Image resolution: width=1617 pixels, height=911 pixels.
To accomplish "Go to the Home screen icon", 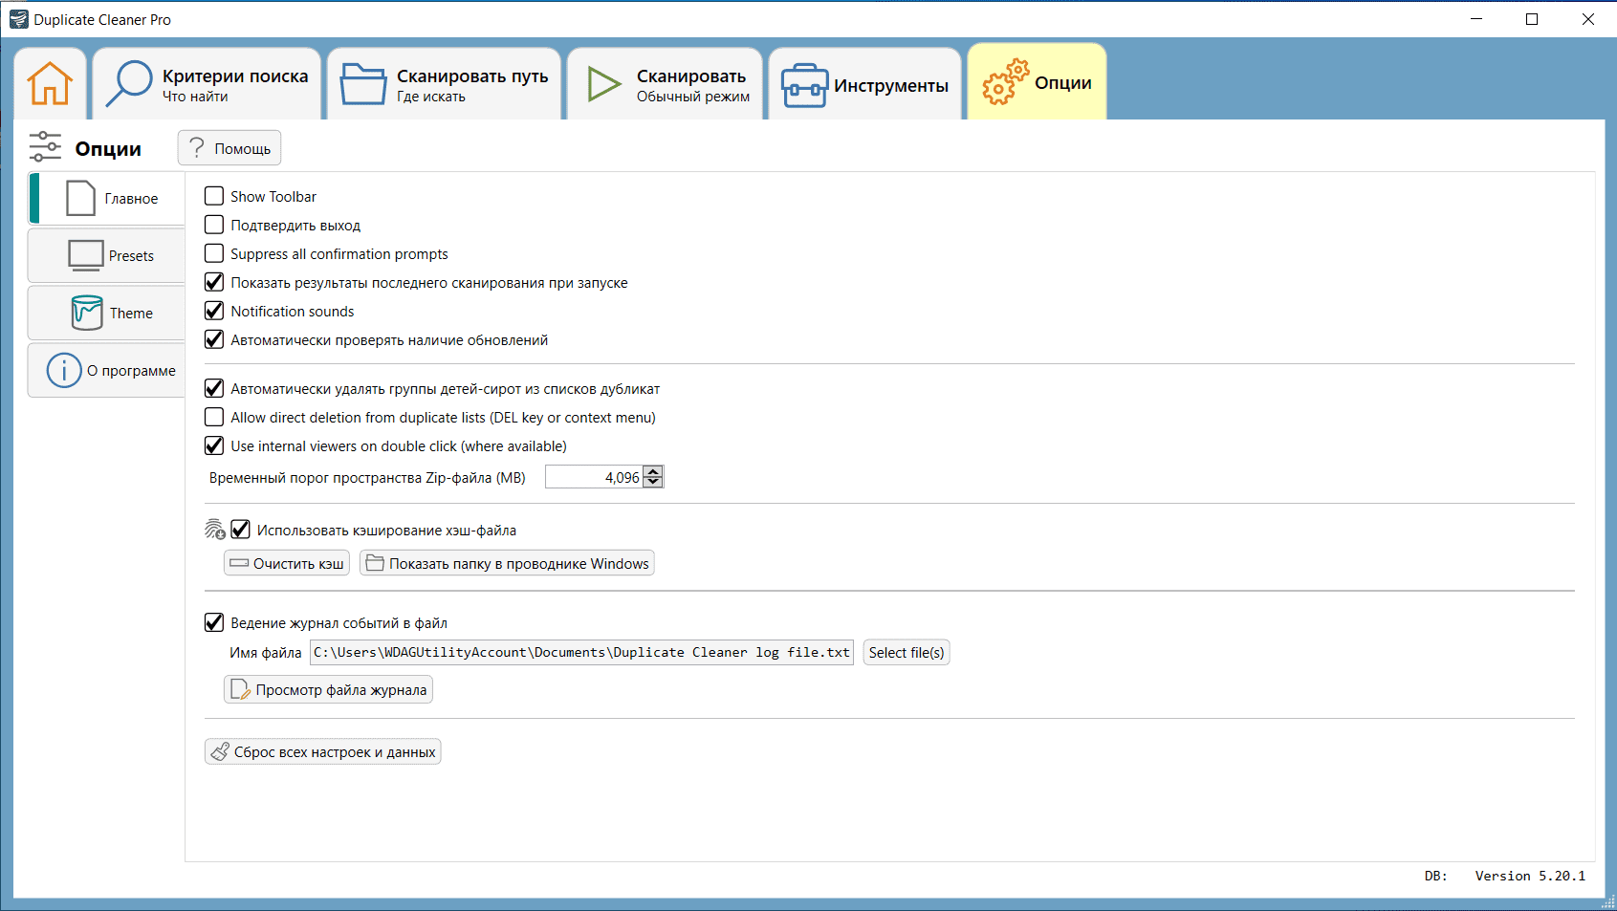I will [x=50, y=83].
